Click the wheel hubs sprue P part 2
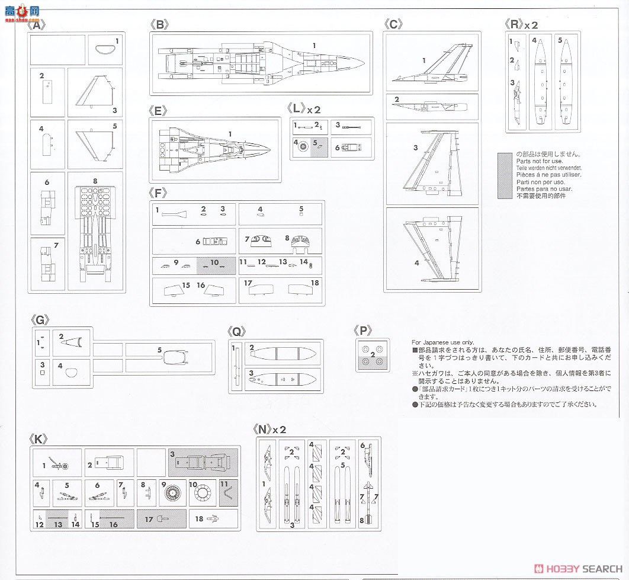629x580 pixels. coord(373,355)
